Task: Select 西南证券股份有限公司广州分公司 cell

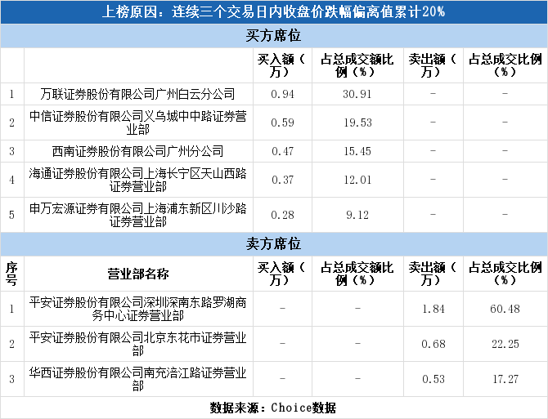Action: click(137, 151)
